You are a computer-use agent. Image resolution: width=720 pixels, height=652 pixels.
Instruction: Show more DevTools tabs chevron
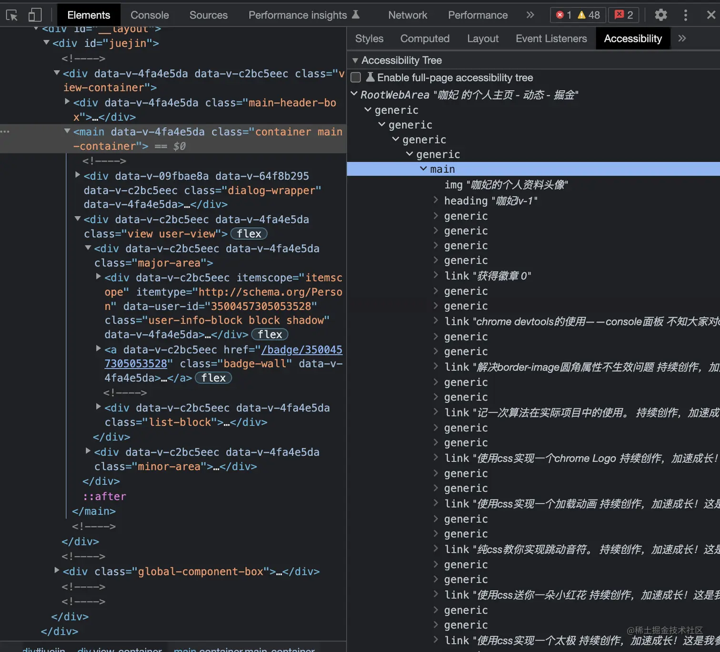point(530,15)
